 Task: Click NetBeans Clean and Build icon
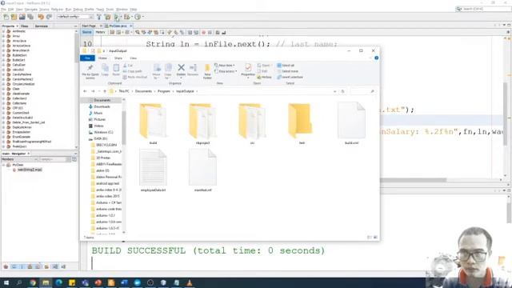pos(107,17)
